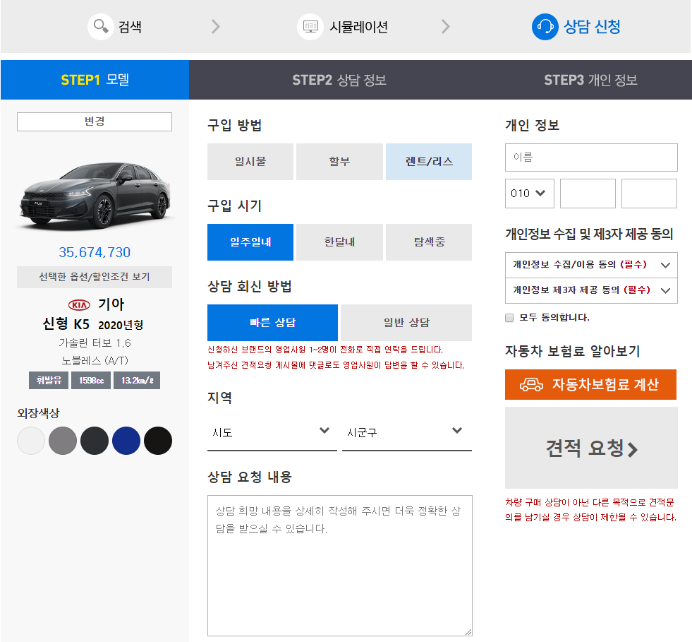Select 빠른 상담 reply method

[273, 323]
